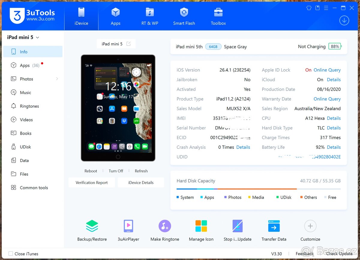Screen dimensions: 360x260
Task: Click the 88% battery indicator
Action: tap(335, 47)
